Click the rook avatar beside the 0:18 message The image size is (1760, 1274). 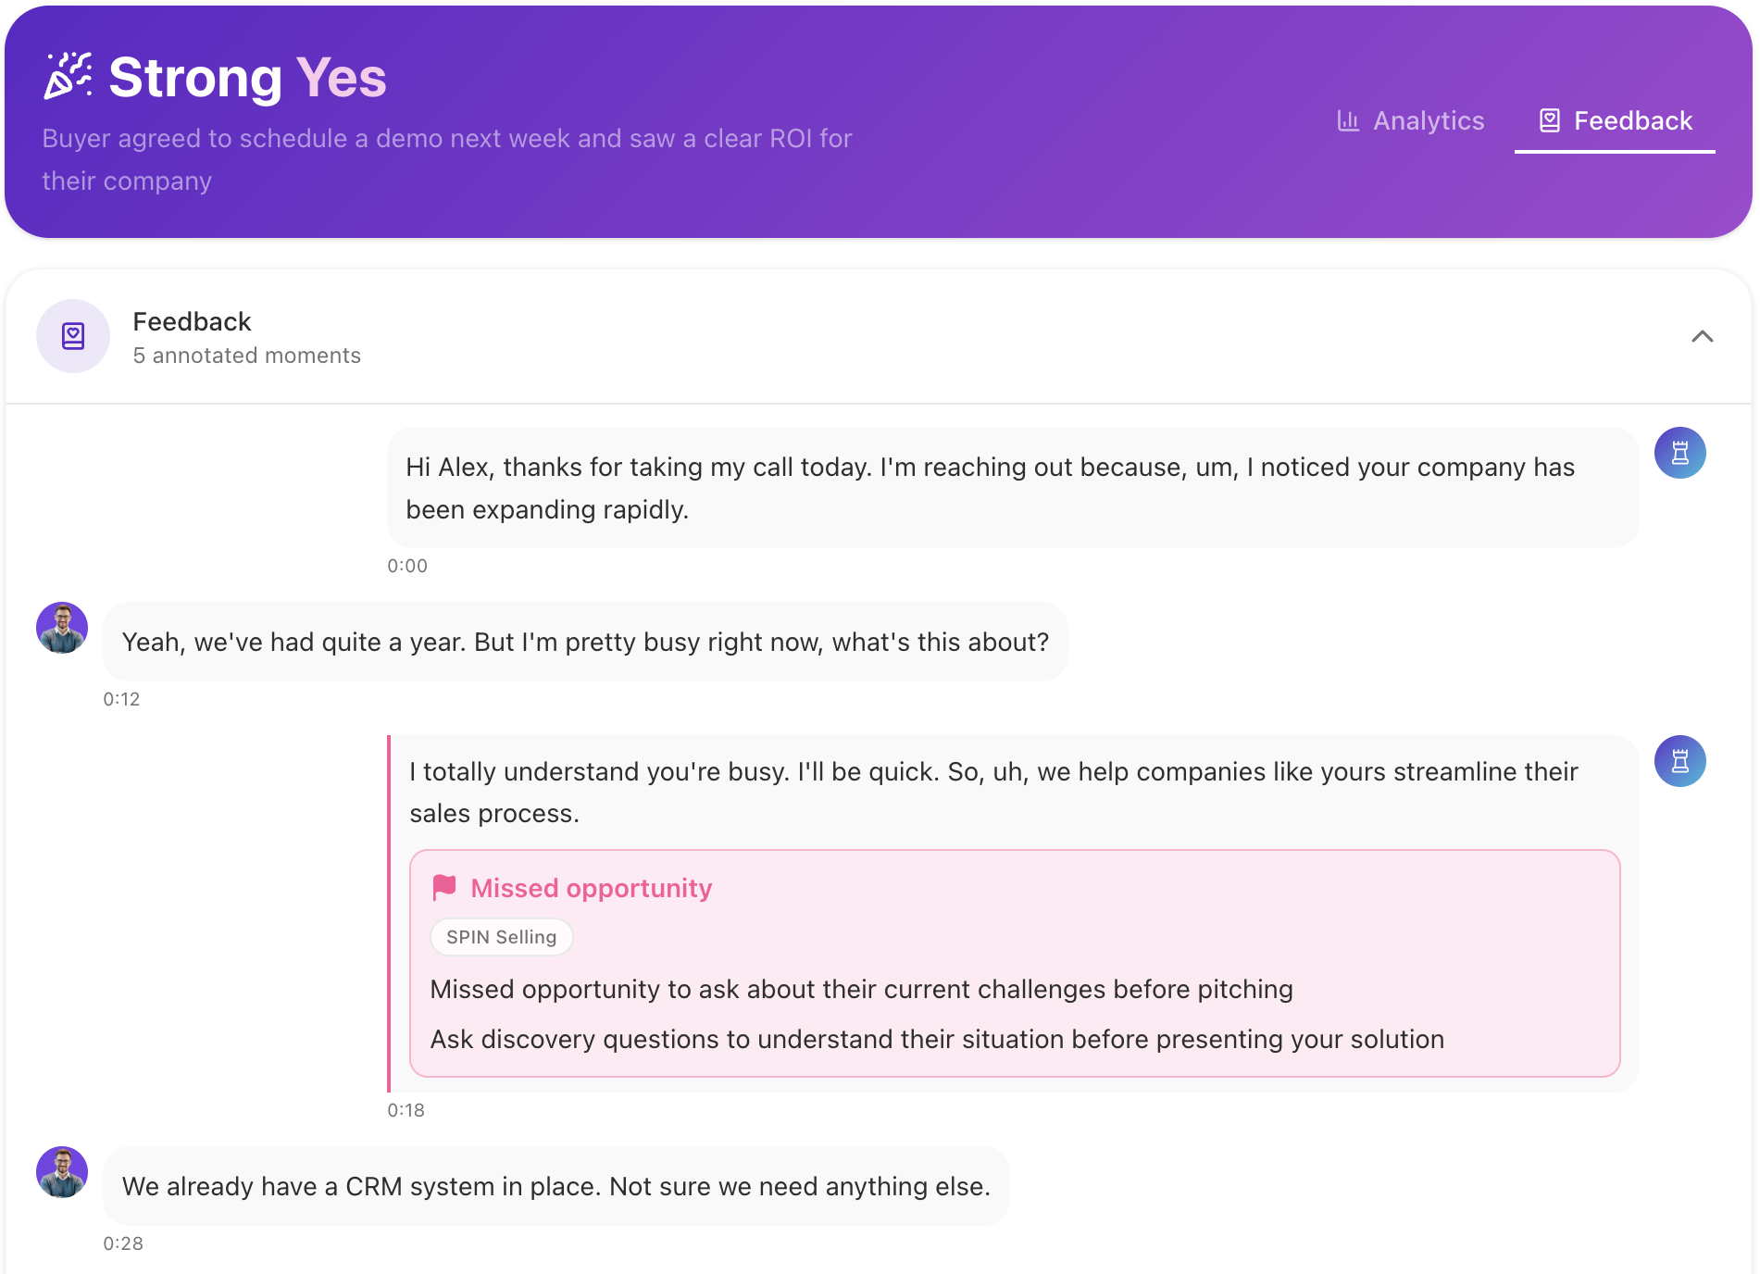[1680, 760]
